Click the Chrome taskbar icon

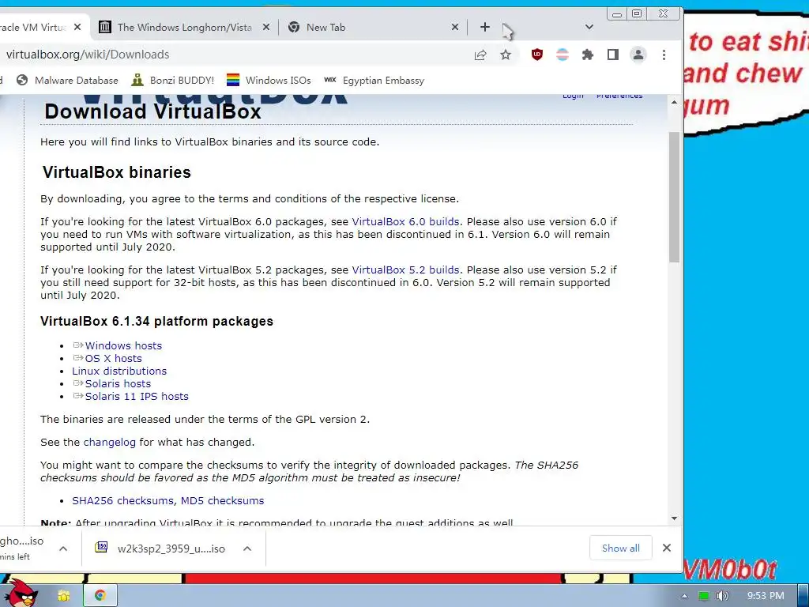click(x=100, y=595)
